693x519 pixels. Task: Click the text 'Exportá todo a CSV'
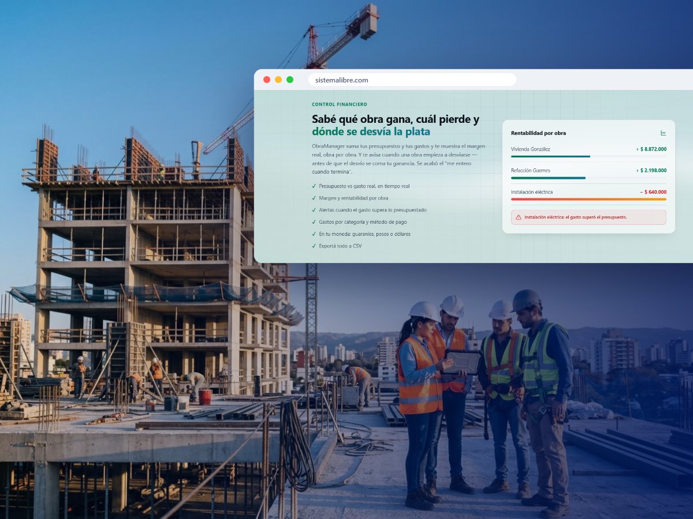tap(341, 246)
